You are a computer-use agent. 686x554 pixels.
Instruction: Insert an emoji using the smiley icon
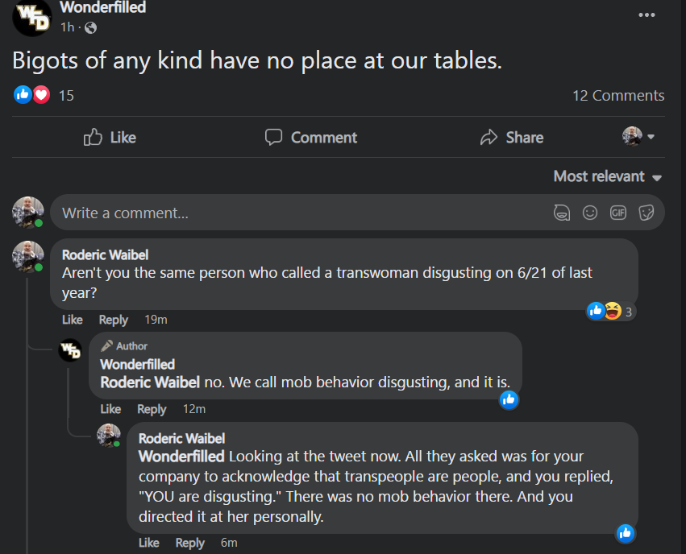590,213
